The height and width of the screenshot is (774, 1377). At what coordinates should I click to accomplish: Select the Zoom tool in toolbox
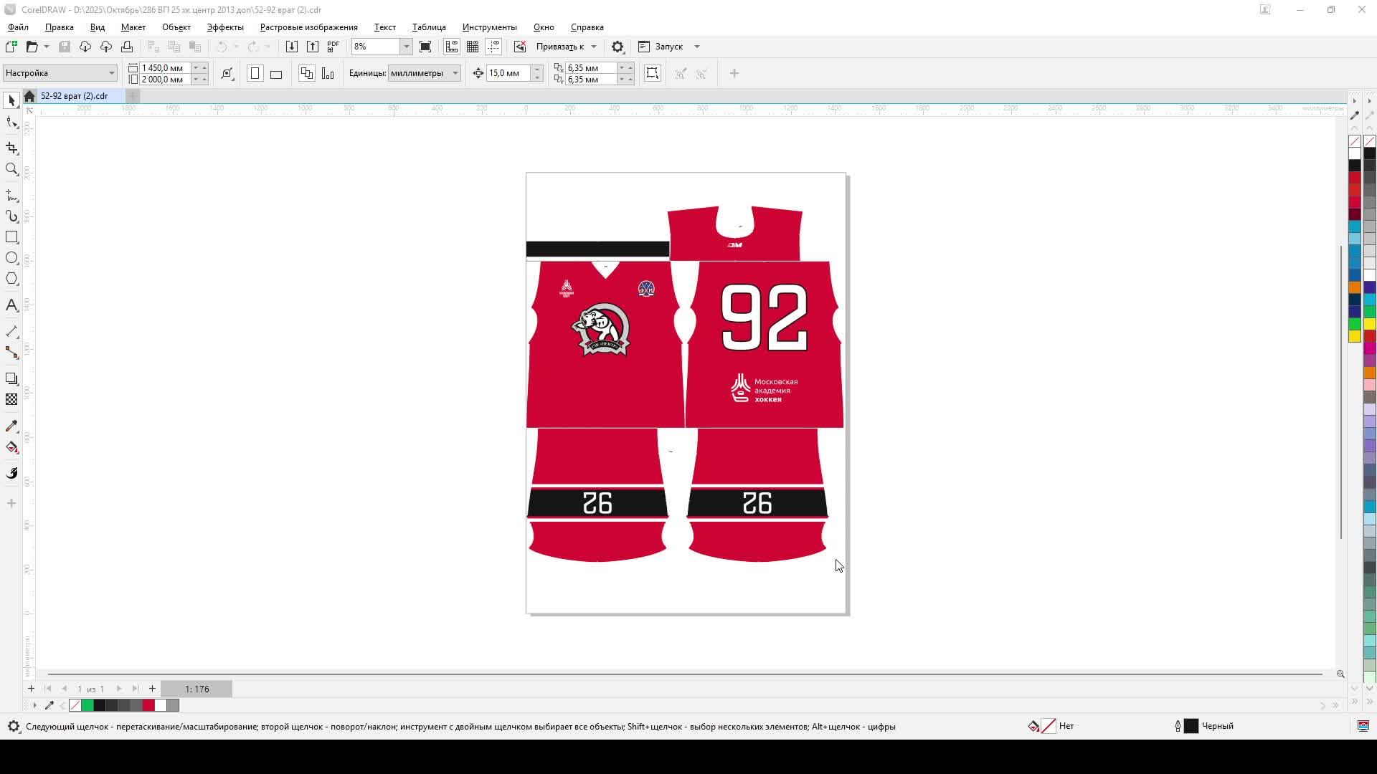coord(11,170)
